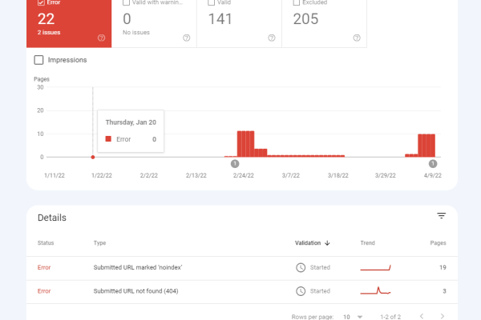Screen dimensions: 481x320
Task: Click clock icon in 404 row
Action: pos(301,291)
